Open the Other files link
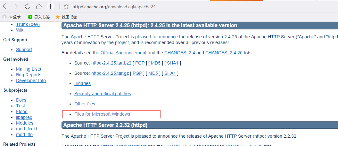The height and width of the screenshot is (146, 338). coord(85,104)
